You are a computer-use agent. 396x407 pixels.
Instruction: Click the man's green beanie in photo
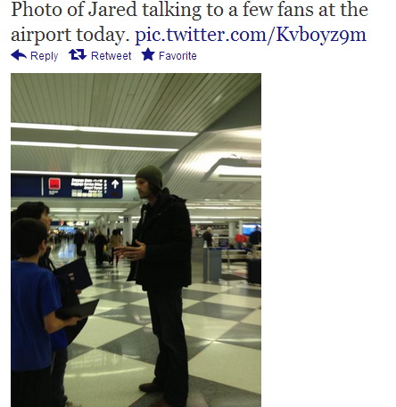(x=150, y=175)
